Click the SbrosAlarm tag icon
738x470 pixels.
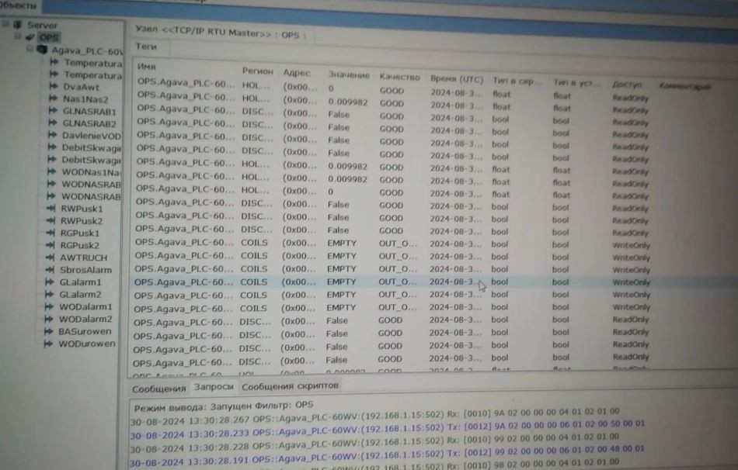click(x=51, y=270)
